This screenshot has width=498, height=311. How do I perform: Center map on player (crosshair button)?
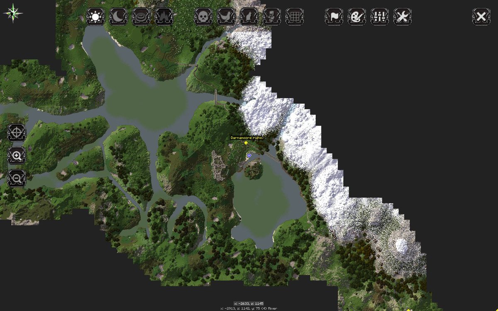pos(17,133)
